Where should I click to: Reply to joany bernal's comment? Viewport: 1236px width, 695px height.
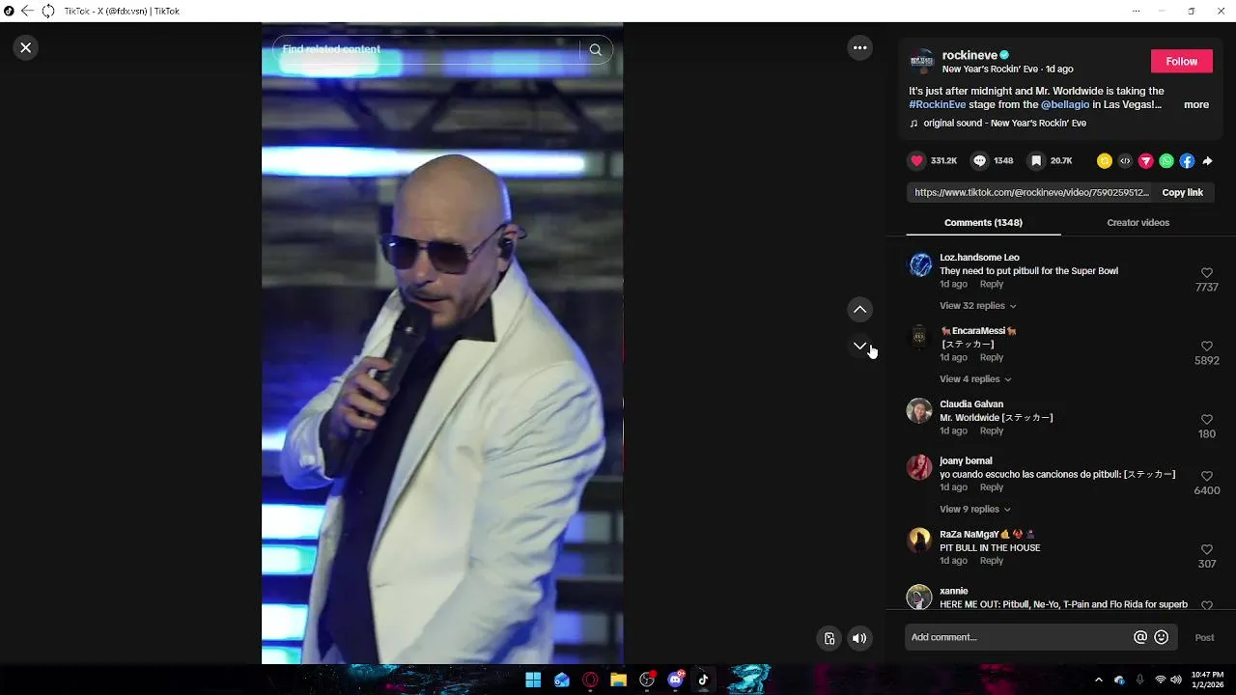pos(992,487)
